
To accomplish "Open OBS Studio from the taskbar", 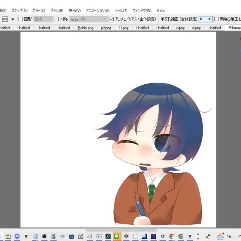I will [x=44, y=236].
